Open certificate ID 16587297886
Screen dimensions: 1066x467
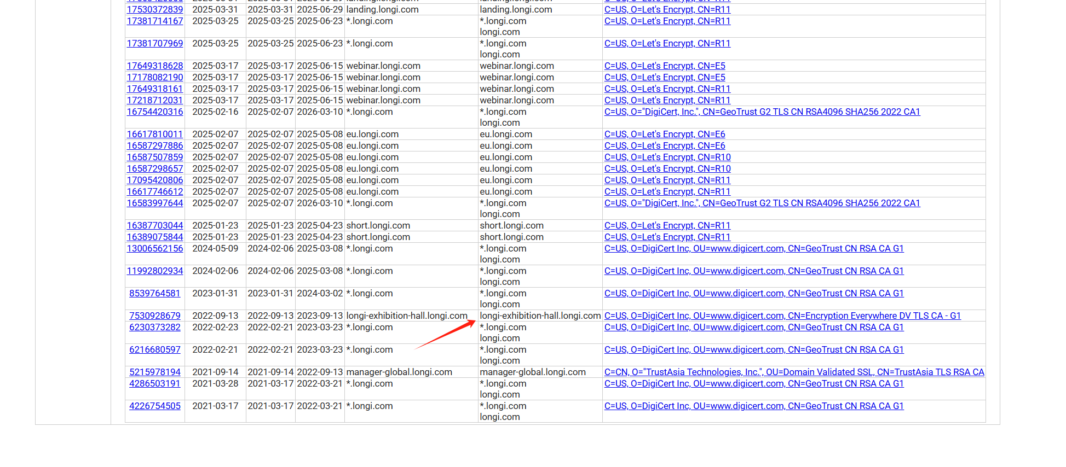click(155, 145)
